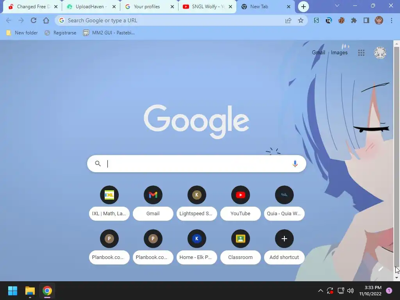The width and height of the screenshot is (400, 300).
Task: Expand the tab search dropdown
Action: coord(337,5)
